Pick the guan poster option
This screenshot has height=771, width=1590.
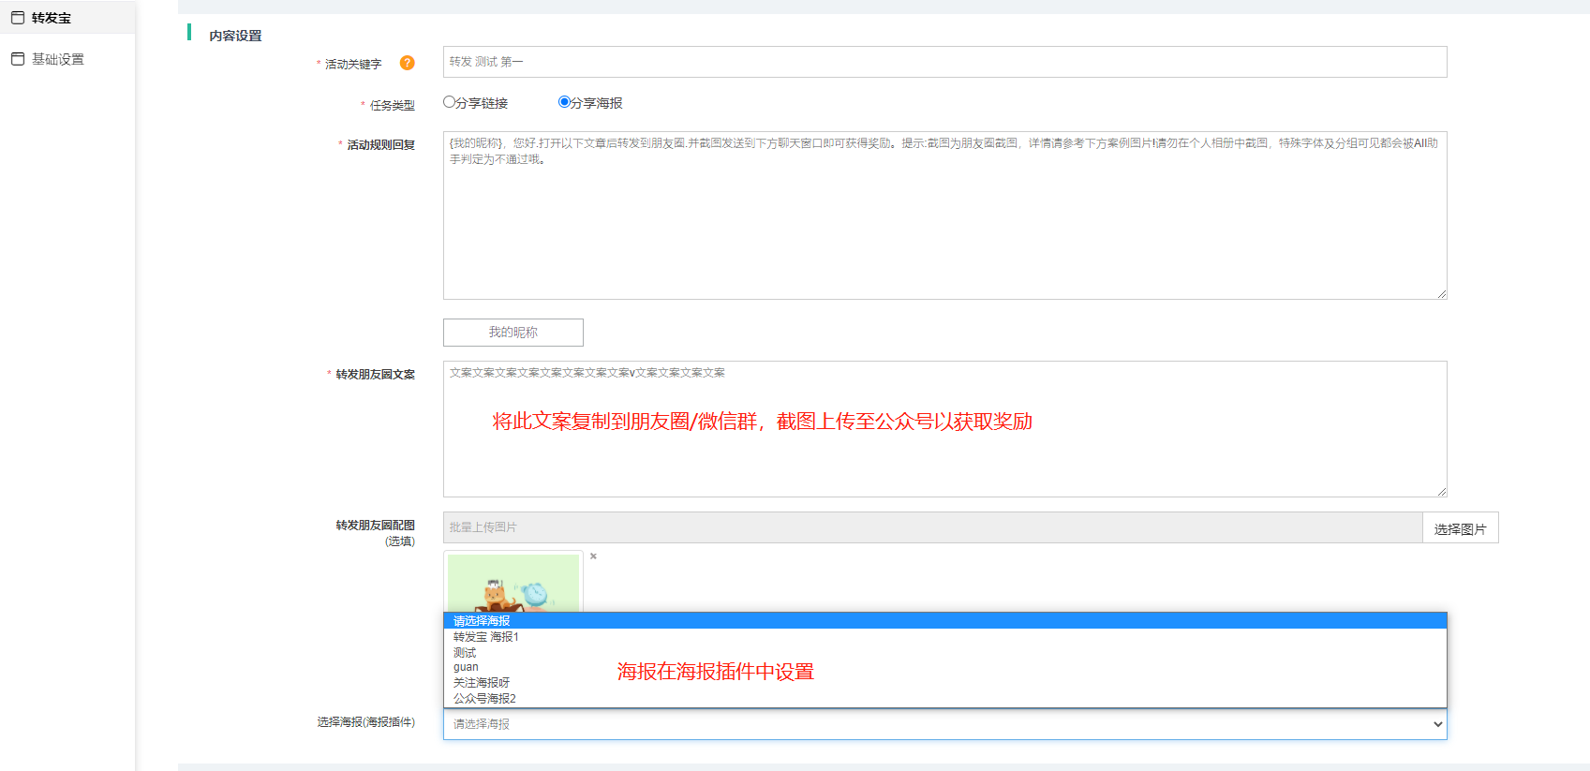tap(466, 667)
